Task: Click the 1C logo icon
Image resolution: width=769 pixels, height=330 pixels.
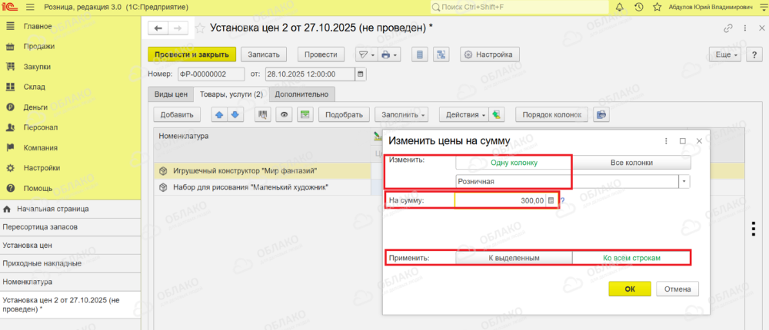Action: pyautogui.click(x=9, y=8)
